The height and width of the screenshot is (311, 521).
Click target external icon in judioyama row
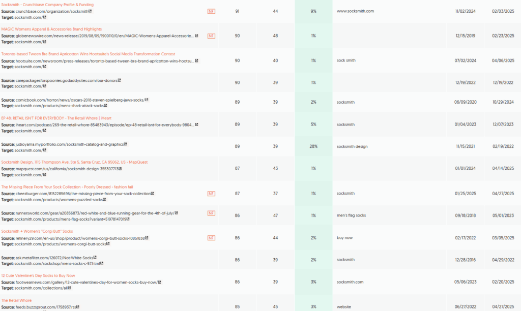(x=45, y=150)
